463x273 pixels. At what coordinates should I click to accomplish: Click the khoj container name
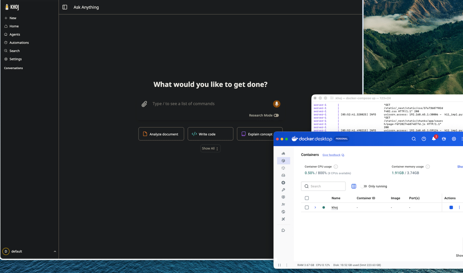335,207
